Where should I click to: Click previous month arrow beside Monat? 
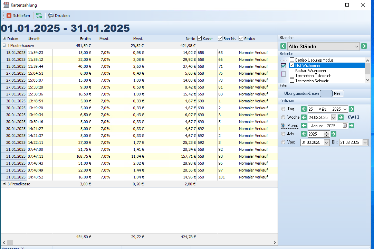click(x=304, y=126)
